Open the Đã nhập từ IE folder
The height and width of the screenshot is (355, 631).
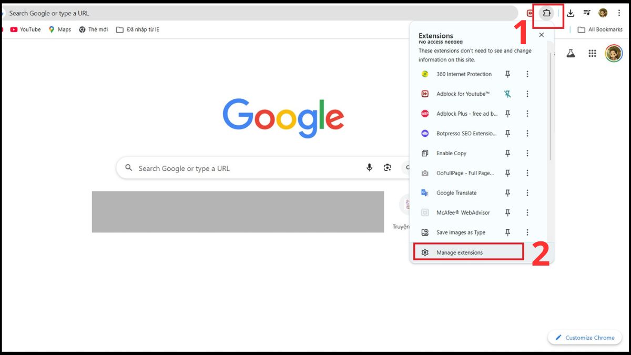[137, 29]
